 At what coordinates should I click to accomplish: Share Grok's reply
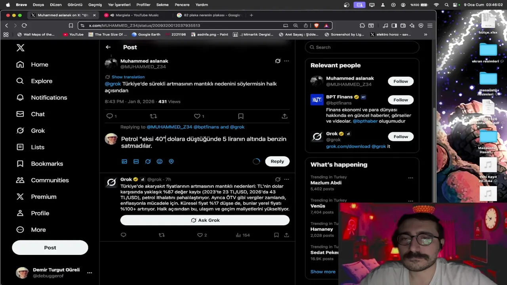tap(286, 235)
